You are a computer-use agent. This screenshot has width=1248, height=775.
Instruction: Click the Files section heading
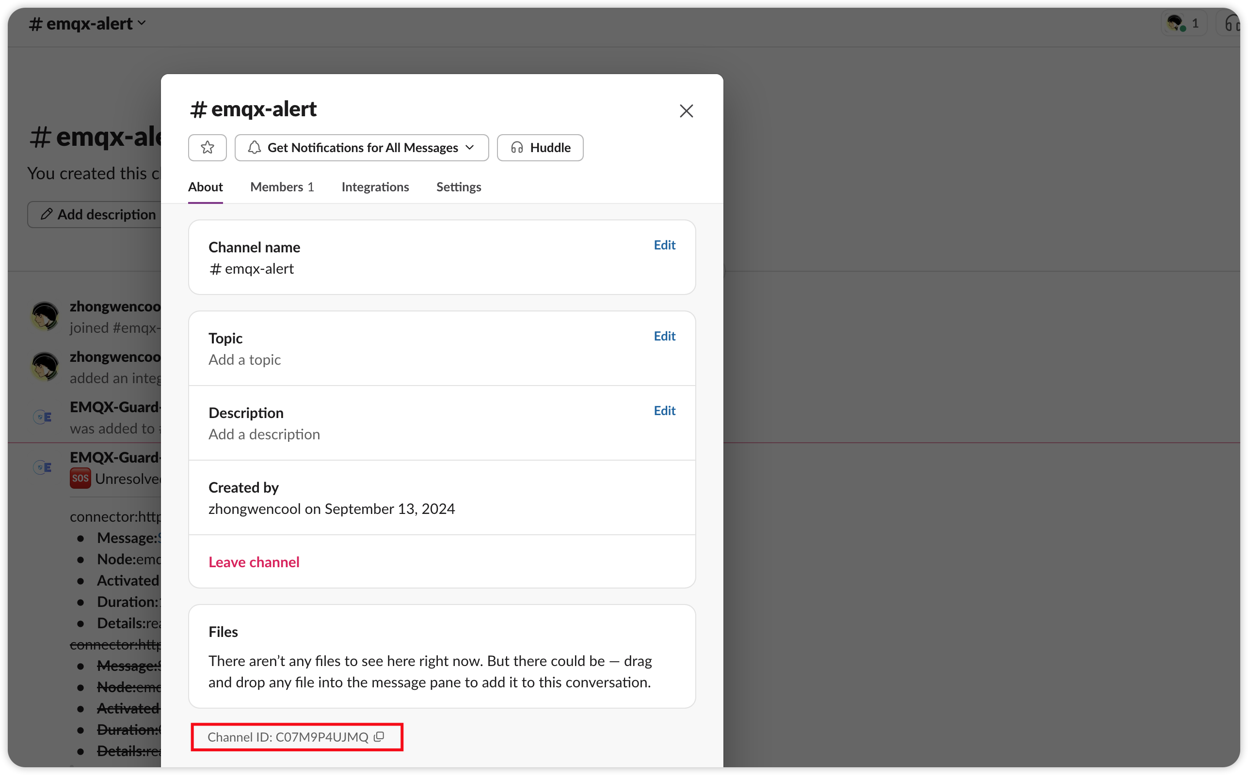[x=223, y=632]
